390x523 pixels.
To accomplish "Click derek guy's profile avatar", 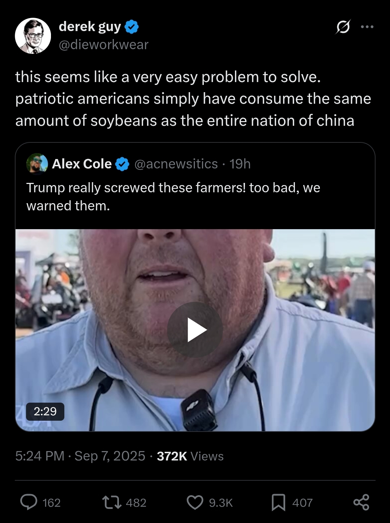I will (x=33, y=35).
